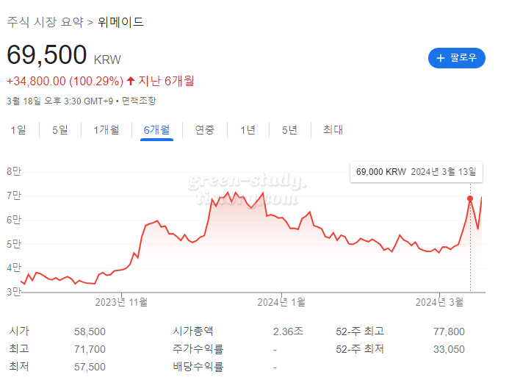
Task: Click the 8만 y-axis label
Action: (14, 171)
